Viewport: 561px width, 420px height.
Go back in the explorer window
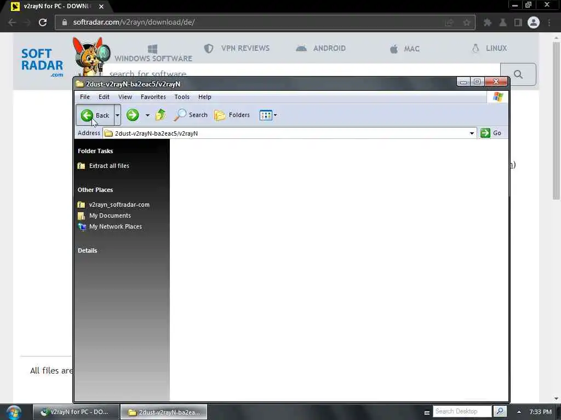click(95, 115)
